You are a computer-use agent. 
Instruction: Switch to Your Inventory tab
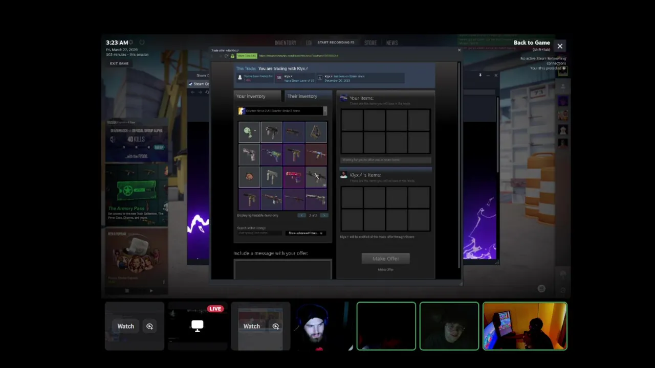257,96
